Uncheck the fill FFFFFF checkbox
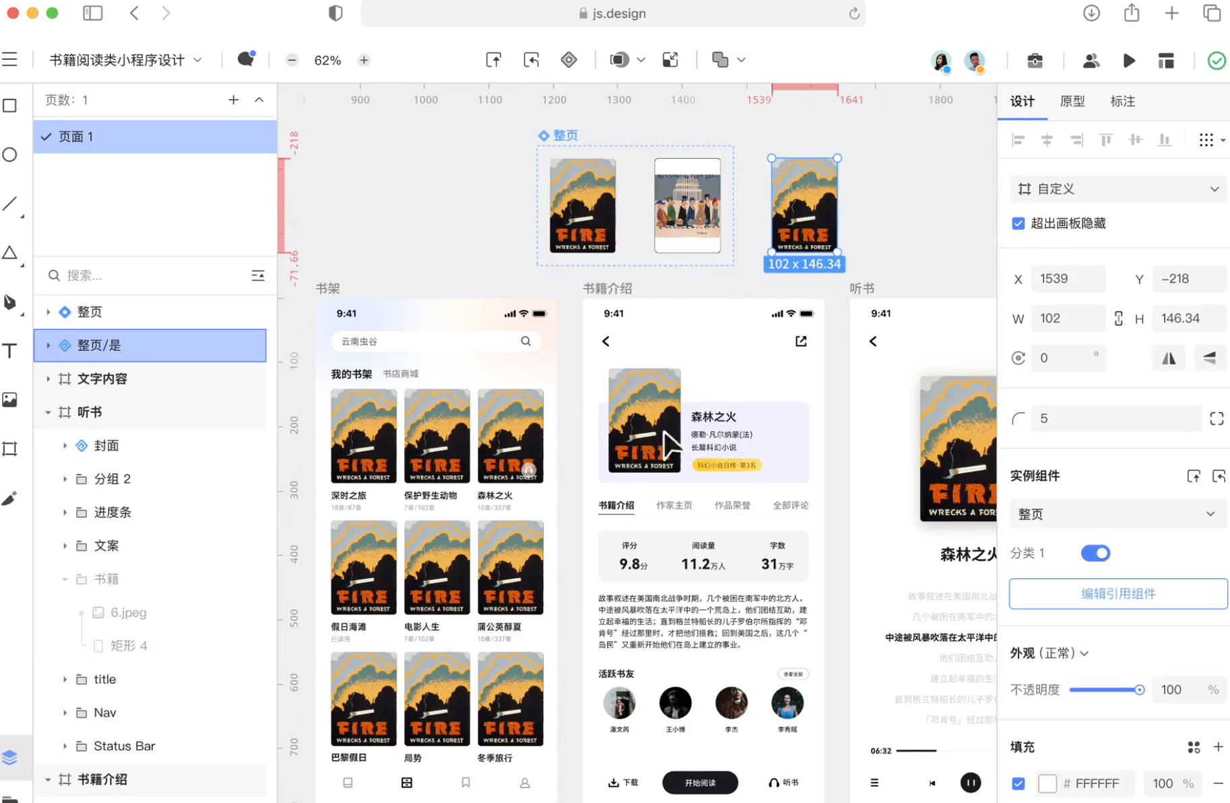 (x=1018, y=783)
